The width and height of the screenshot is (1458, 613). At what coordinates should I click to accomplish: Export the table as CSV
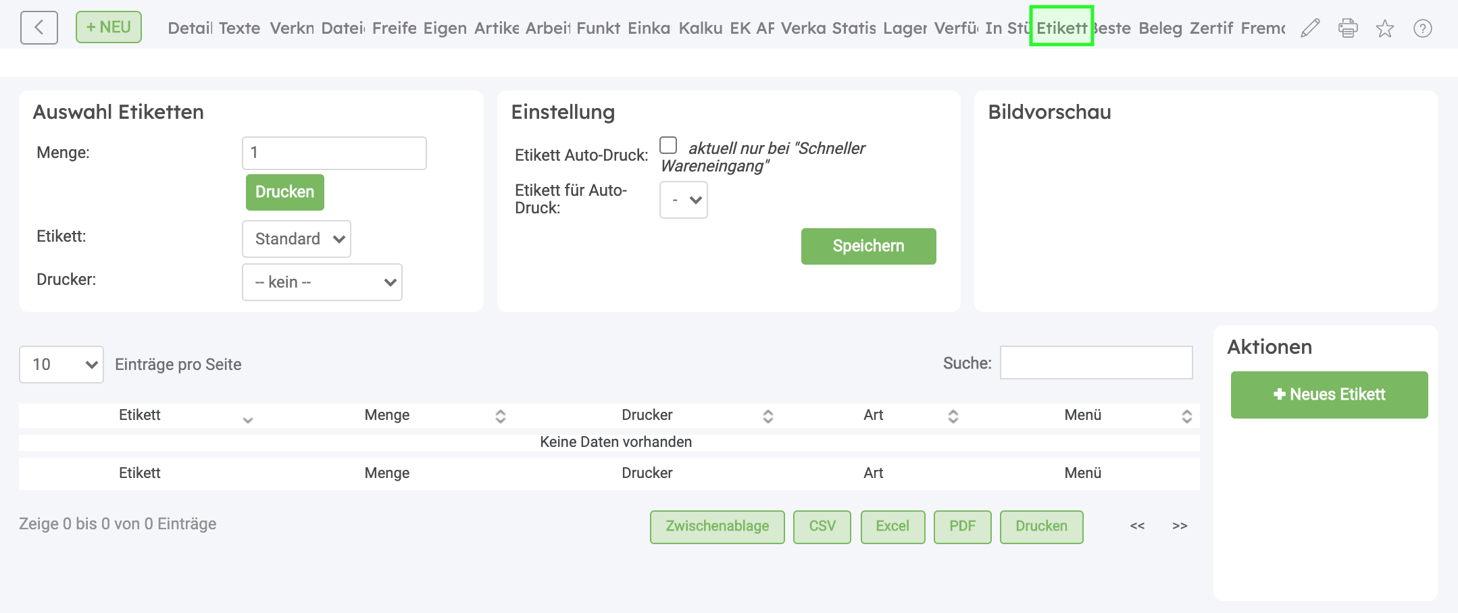click(x=822, y=527)
